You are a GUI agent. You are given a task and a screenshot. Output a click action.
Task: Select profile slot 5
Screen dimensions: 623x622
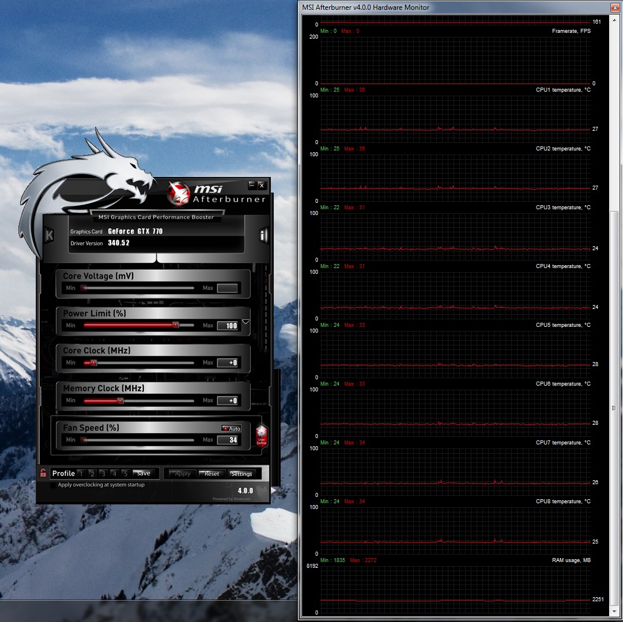pyautogui.click(x=126, y=474)
